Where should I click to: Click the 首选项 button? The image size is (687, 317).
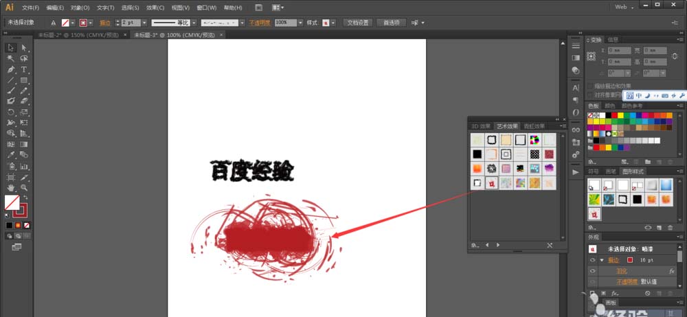click(x=392, y=23)
